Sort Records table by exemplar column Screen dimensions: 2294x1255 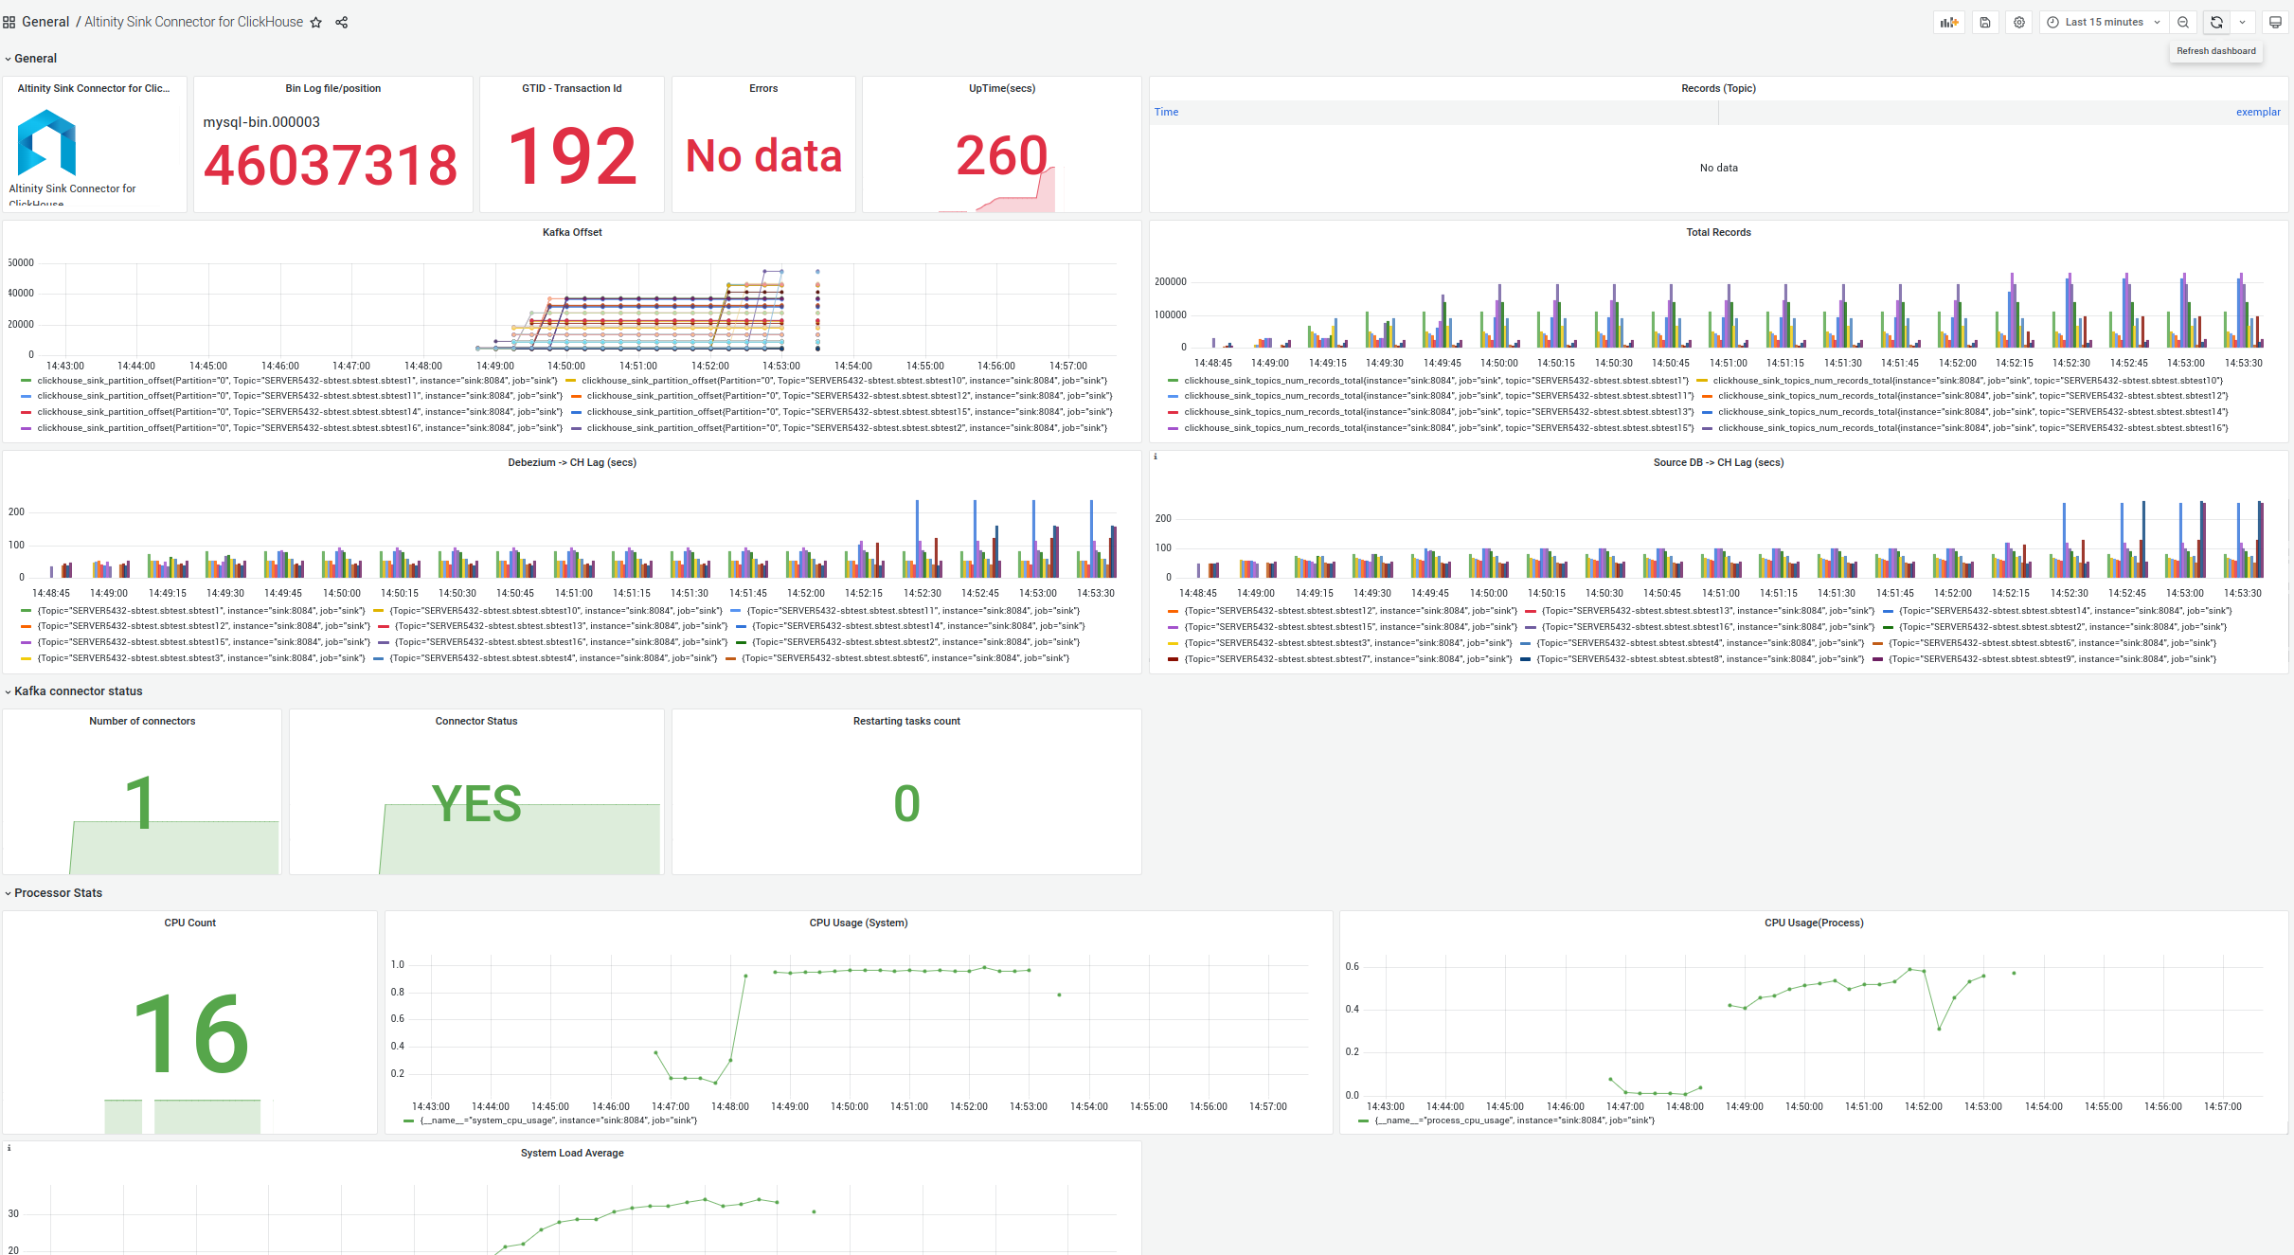(2258, 112)
